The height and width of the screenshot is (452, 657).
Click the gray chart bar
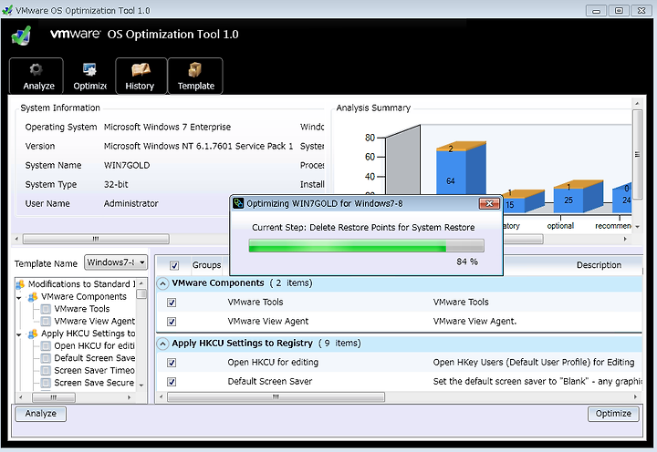402,160
